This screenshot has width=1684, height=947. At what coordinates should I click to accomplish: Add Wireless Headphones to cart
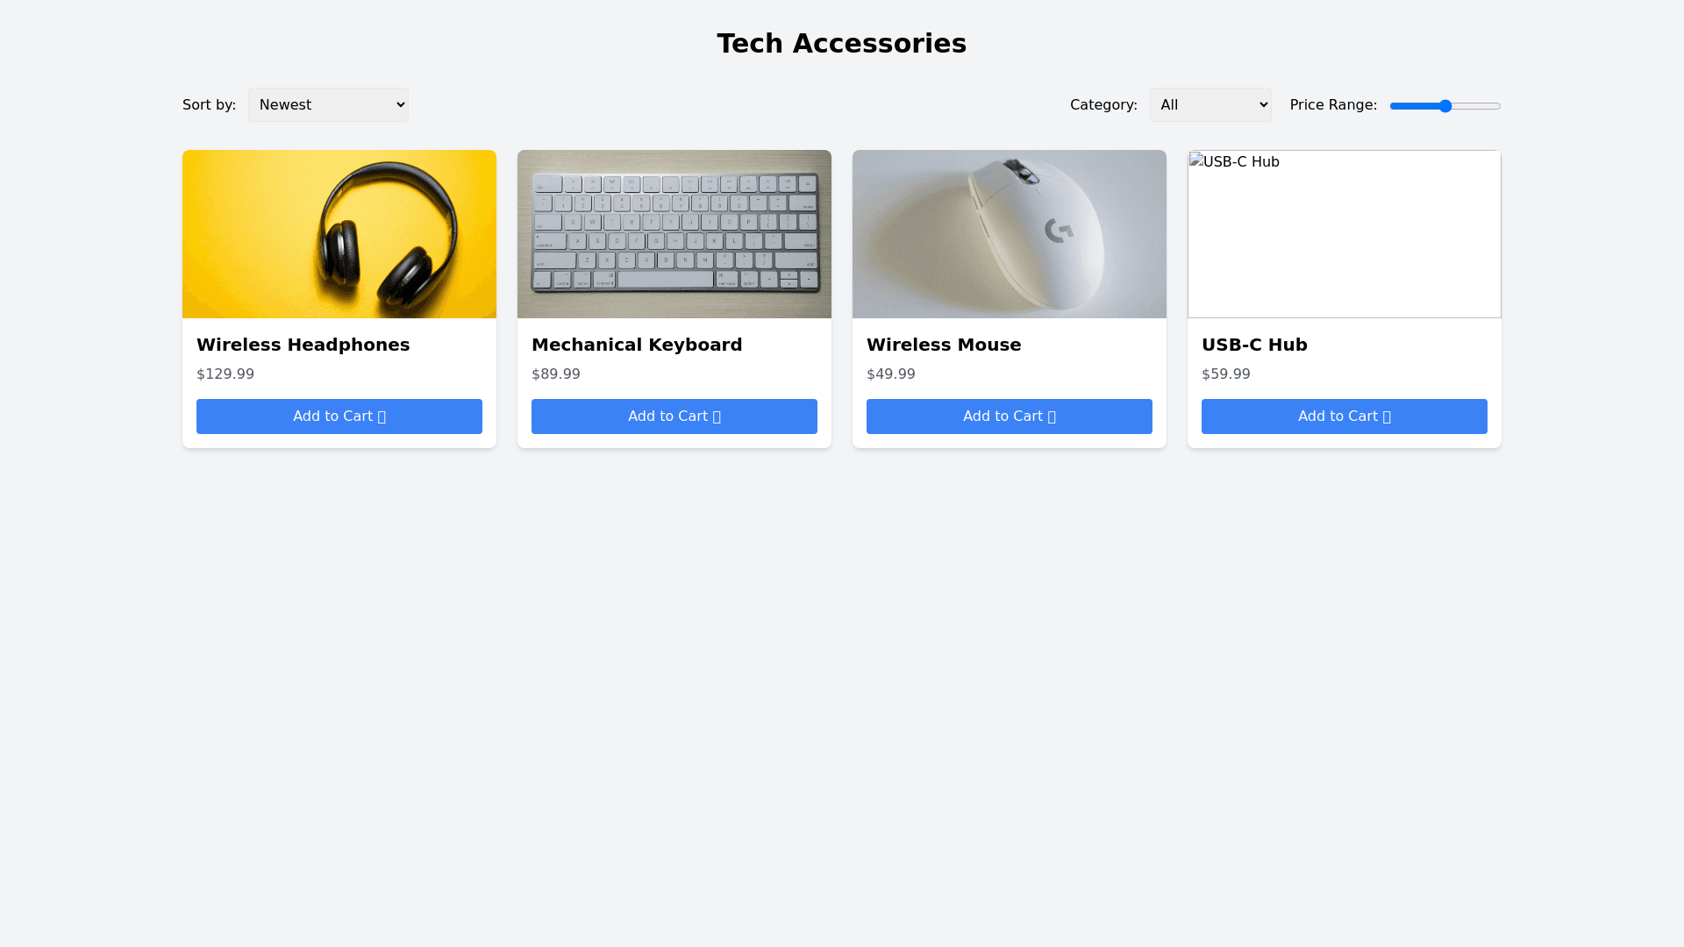pyautogui.click(x=339, y=417)
